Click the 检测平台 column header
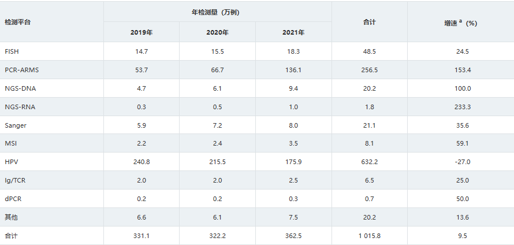This screenshot has height=245, width=514. click(18, 22)
